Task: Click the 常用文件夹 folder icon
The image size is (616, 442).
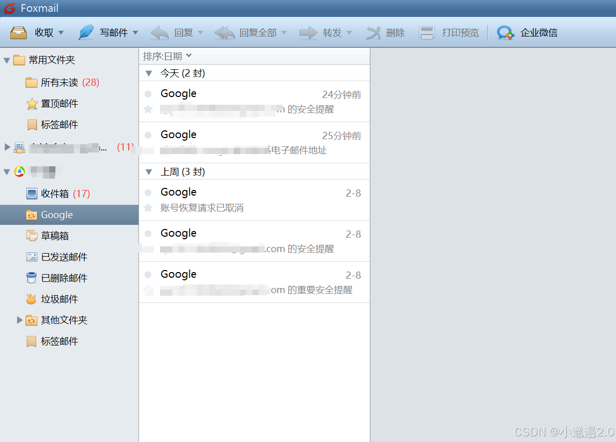Action: (19, 60)
